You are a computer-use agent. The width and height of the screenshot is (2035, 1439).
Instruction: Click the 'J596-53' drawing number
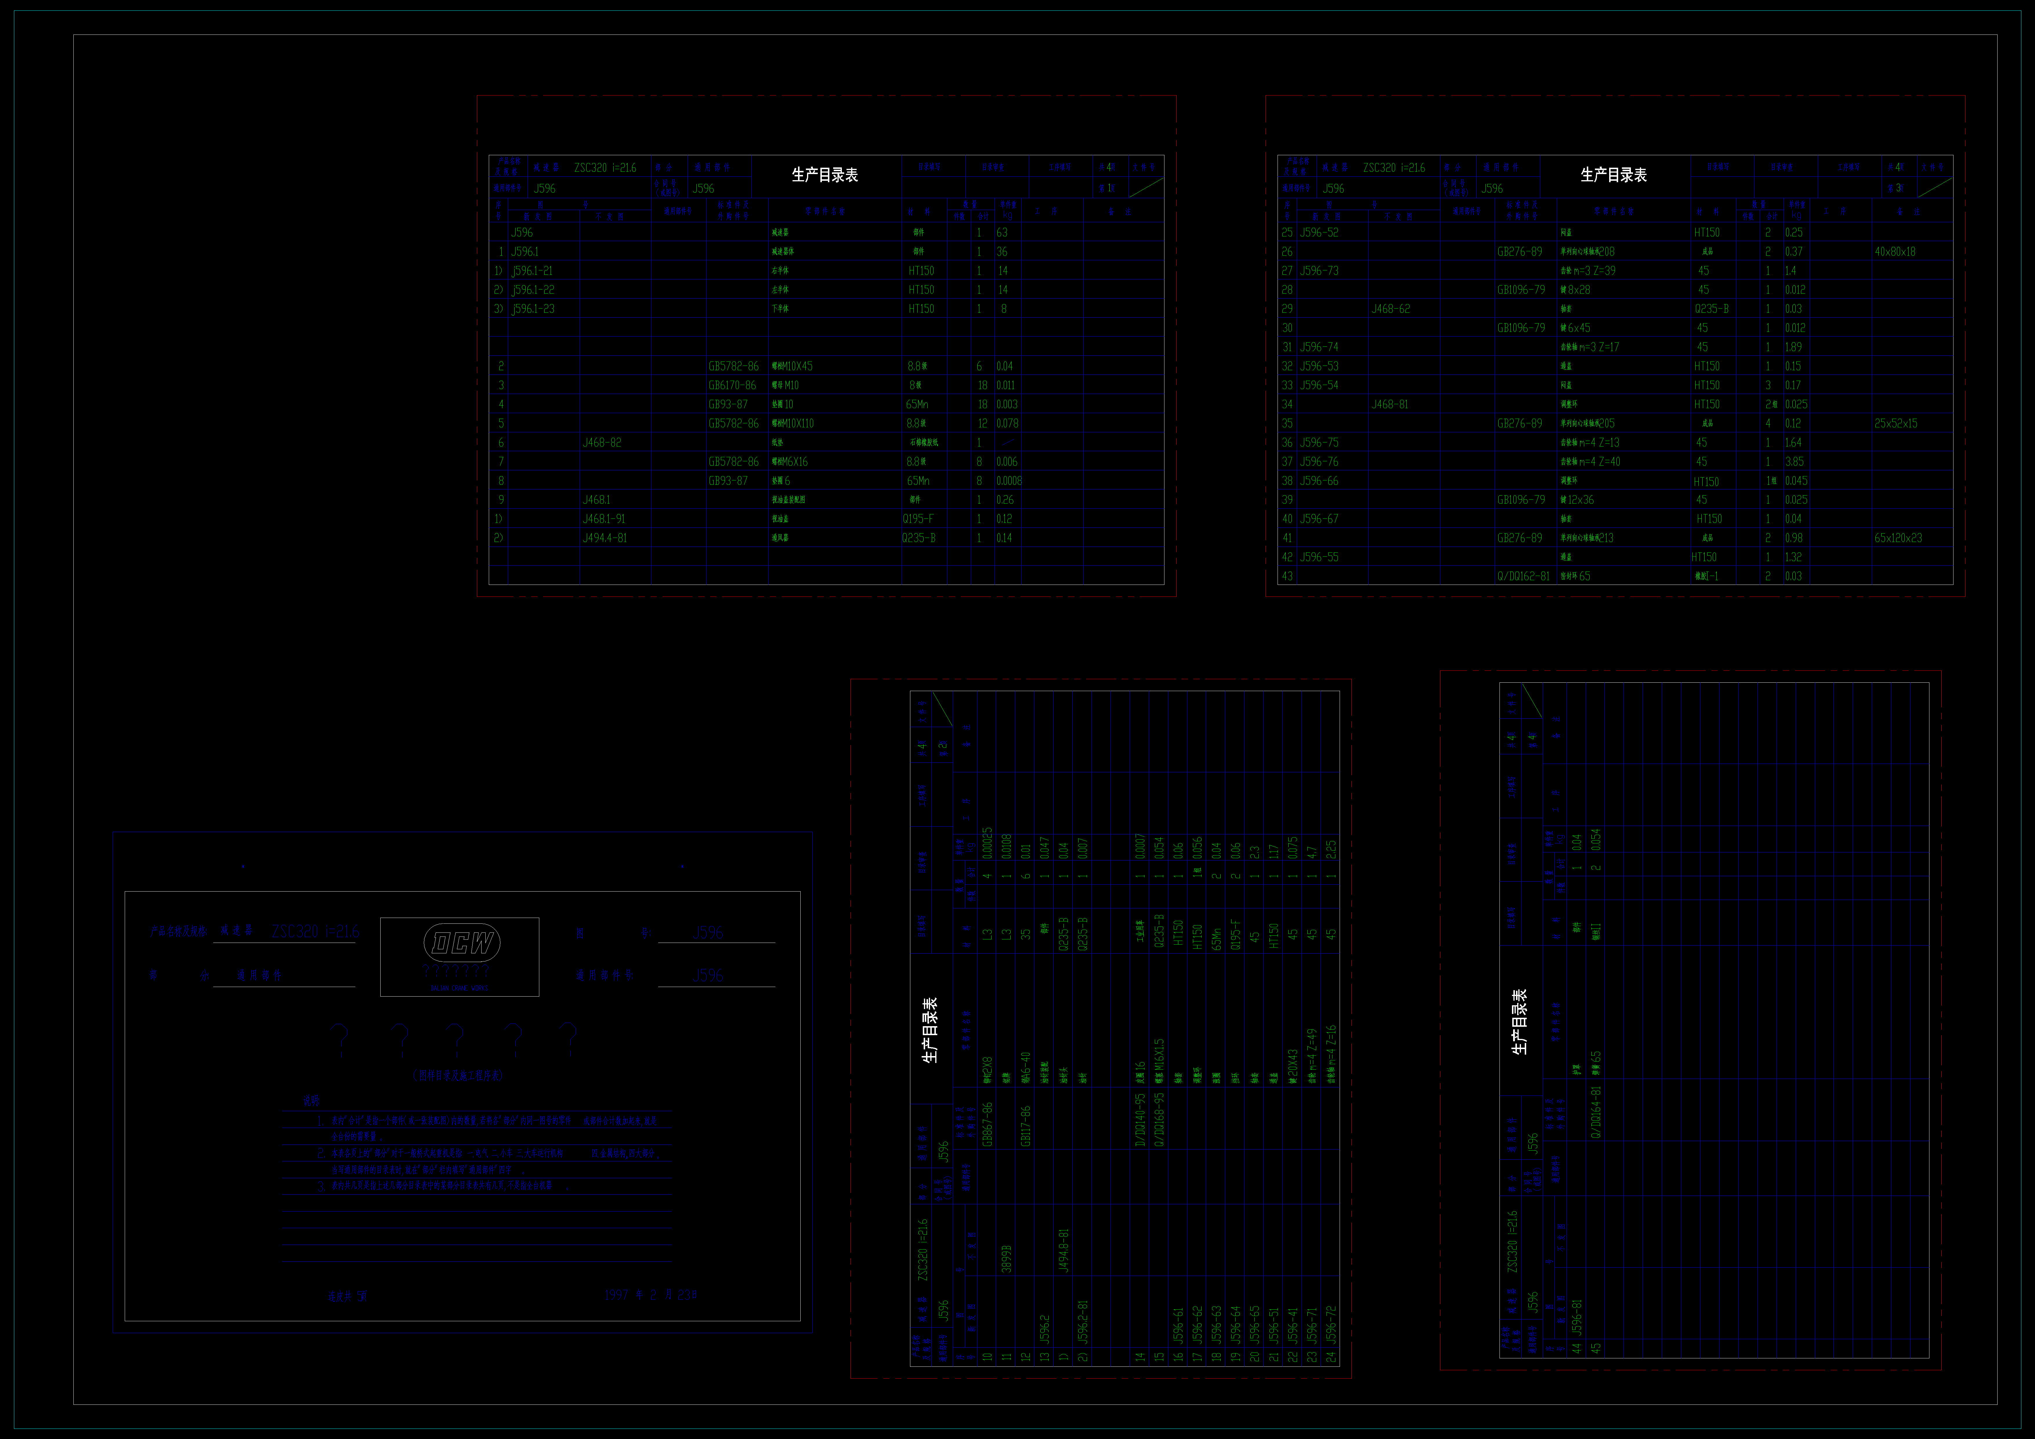click(x=1319, y=366)
